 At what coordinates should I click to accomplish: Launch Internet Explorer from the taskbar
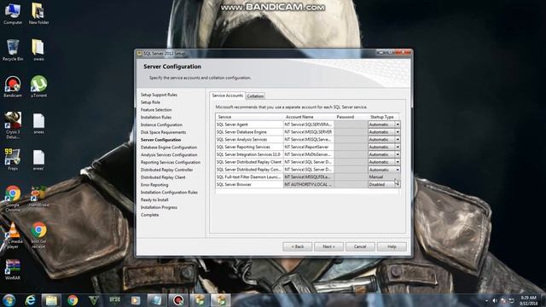click(x=31, y=300)
